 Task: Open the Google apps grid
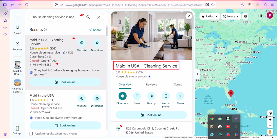(x=260, y=16)
